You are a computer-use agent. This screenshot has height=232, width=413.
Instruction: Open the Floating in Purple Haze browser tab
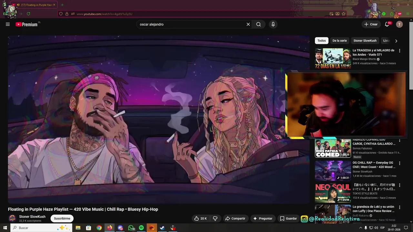(x=34, y=5)
